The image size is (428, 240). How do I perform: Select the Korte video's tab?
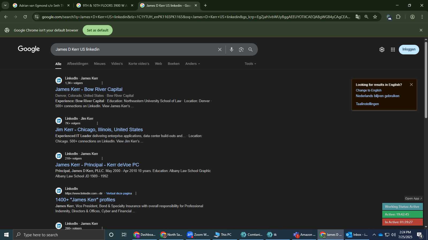[x=139, y=64]
